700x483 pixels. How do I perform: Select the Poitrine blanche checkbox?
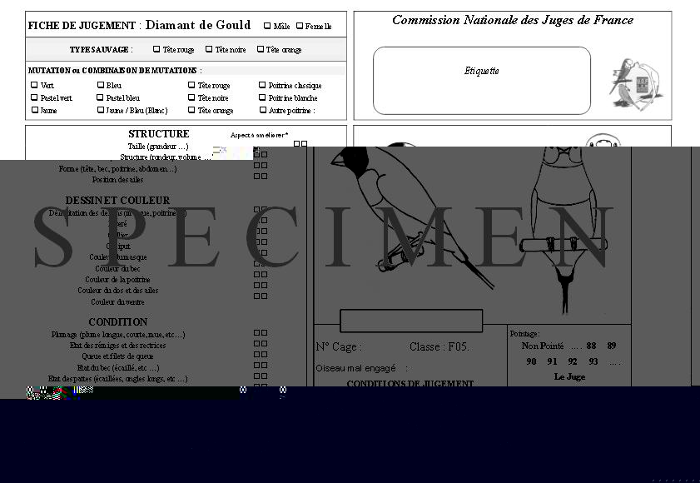[262, 97]
